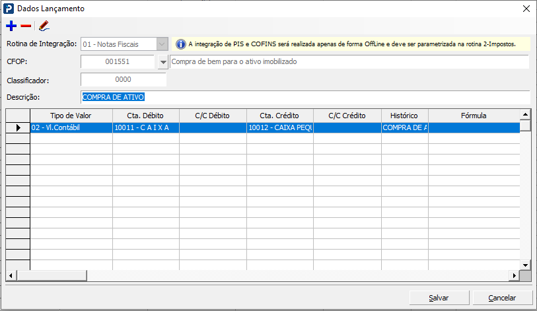Viewport: 537px width, 311px height.
Task: Select the cell 10012 - CAIXA PEQU
Action: click(280, 127)
